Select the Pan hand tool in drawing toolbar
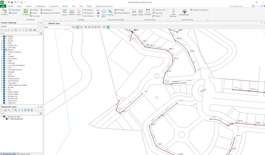 tap(104, 27)
